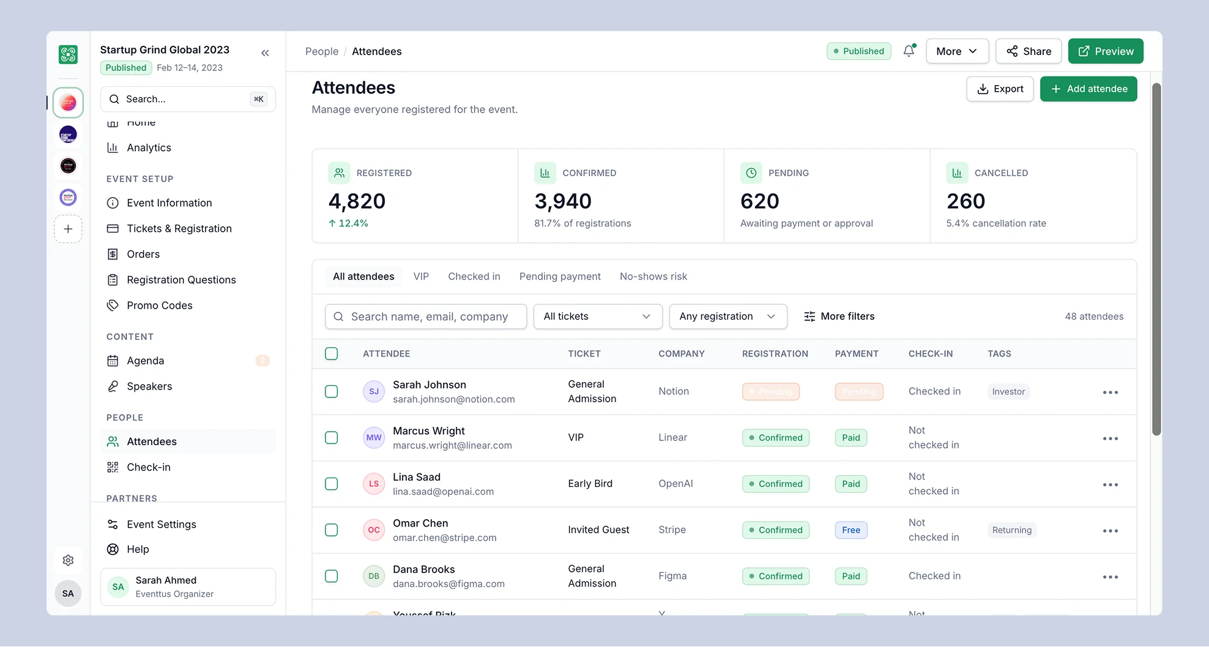Click the Cancelled stat chart icon

coord(957,173)
